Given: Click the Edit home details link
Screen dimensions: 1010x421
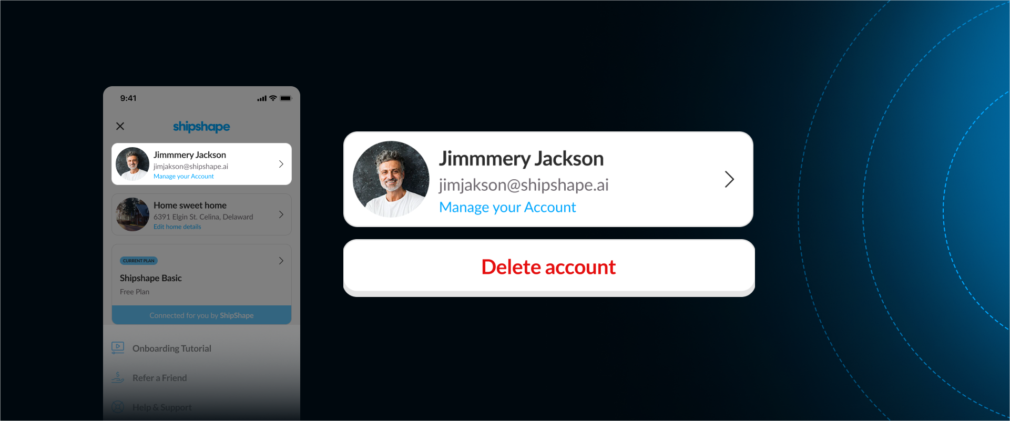Looking at the screenshot, I should [177, 227].
